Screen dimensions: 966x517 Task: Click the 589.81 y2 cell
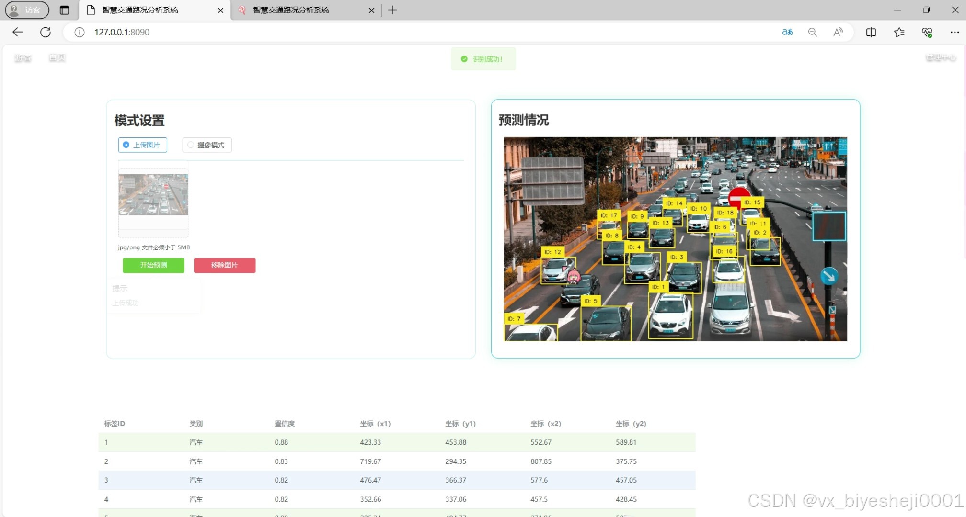click(626, 442)
